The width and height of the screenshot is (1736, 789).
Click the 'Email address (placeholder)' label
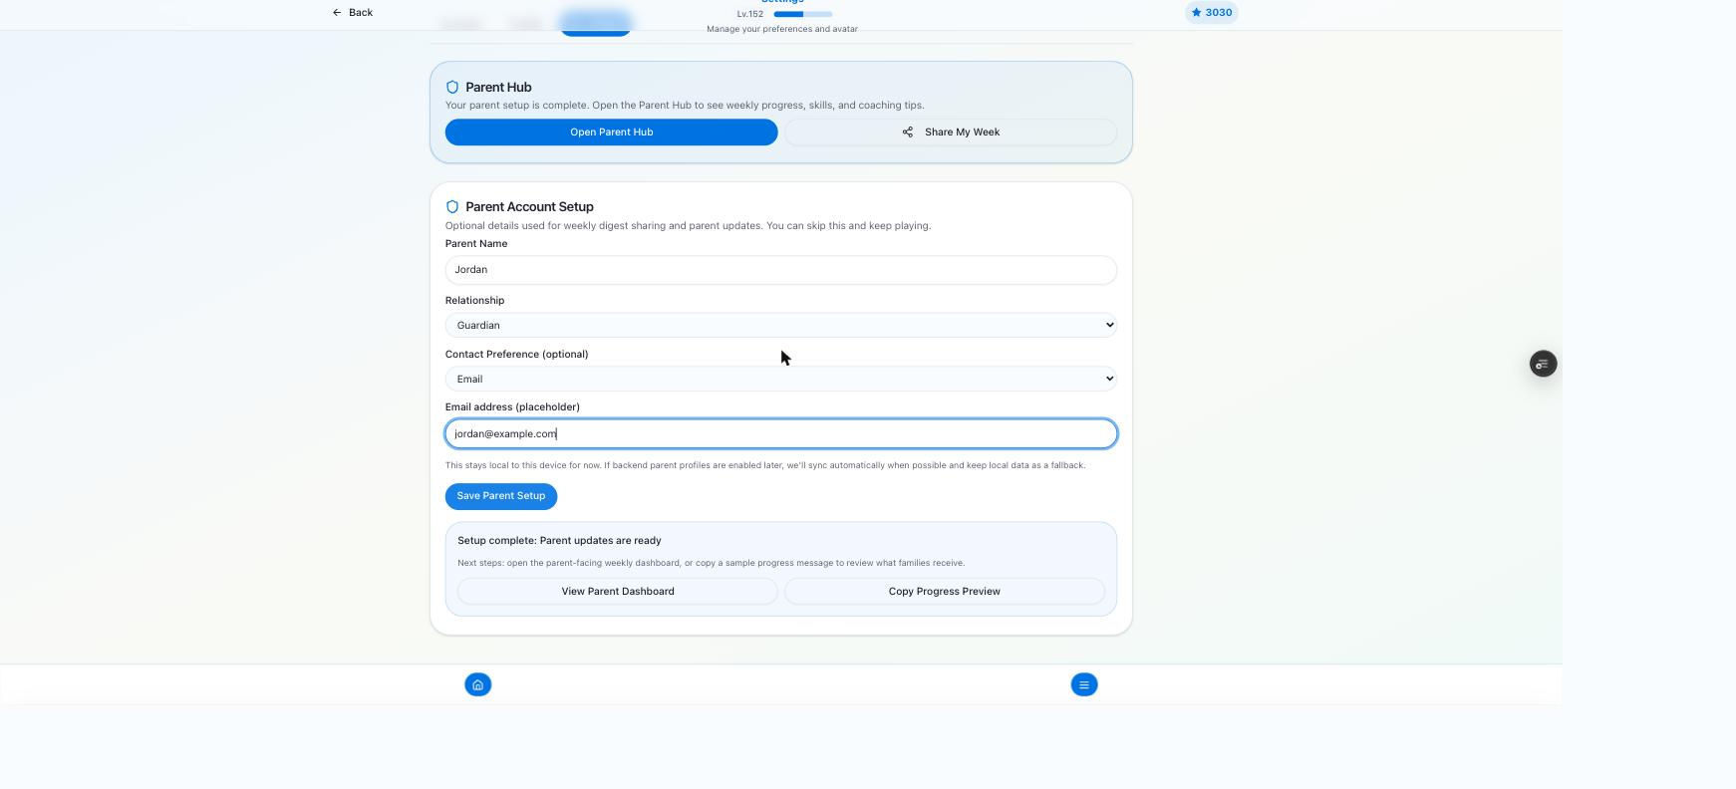pyautogui.click(x=512, y=407)
